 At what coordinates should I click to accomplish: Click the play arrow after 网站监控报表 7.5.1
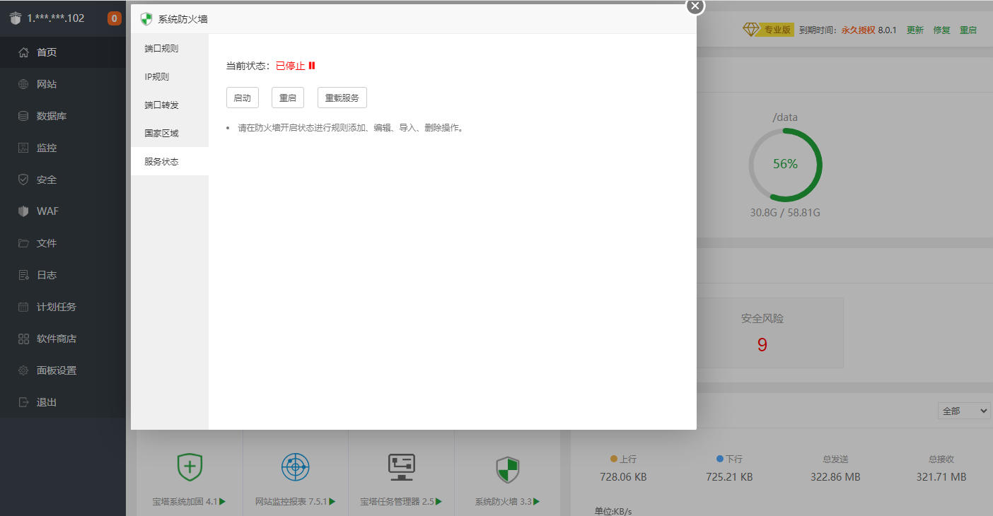tap(332, 502)
